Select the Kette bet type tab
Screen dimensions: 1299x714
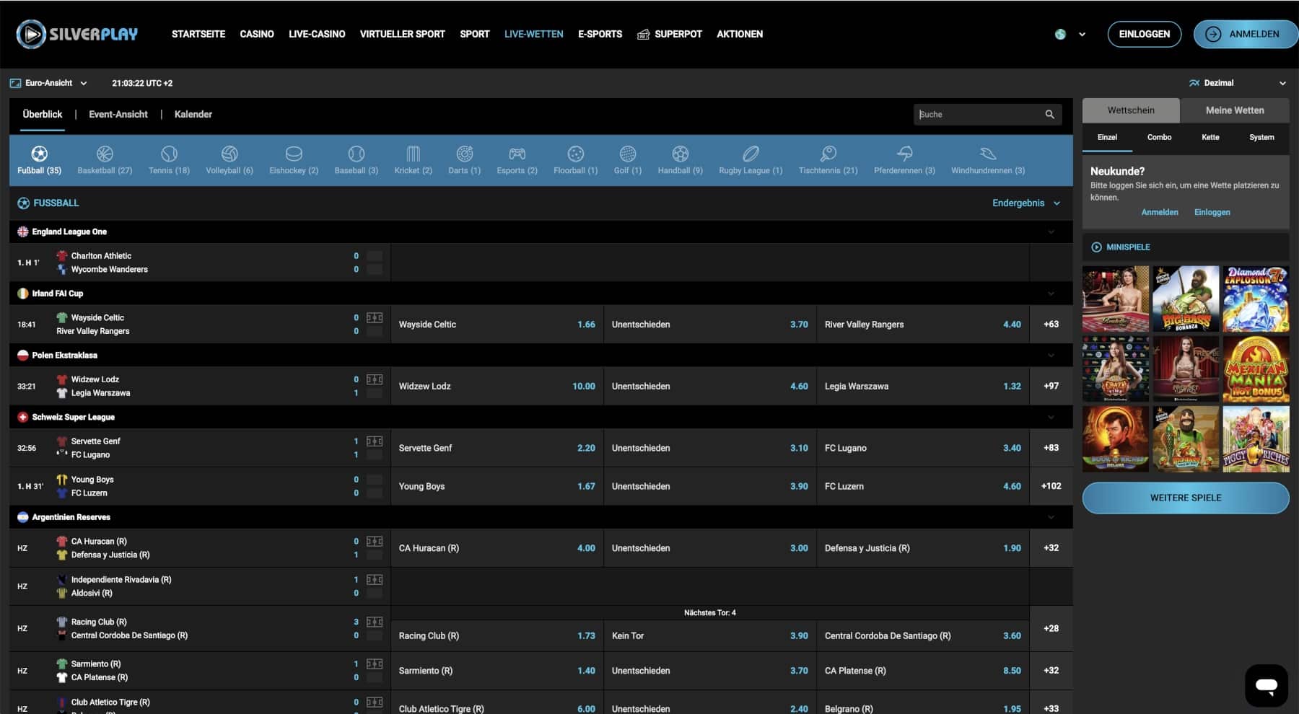pos(1210,137)
